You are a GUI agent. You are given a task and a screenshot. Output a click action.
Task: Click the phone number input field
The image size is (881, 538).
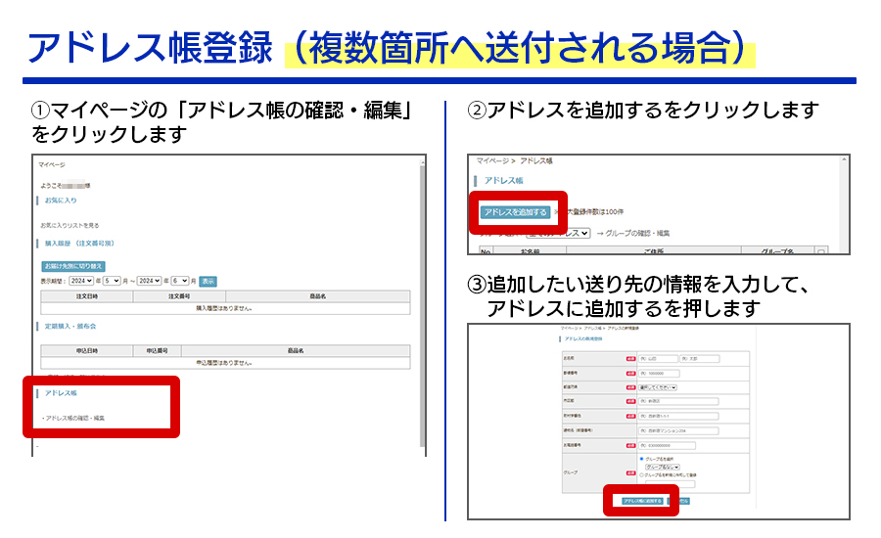tap(667, 445)
